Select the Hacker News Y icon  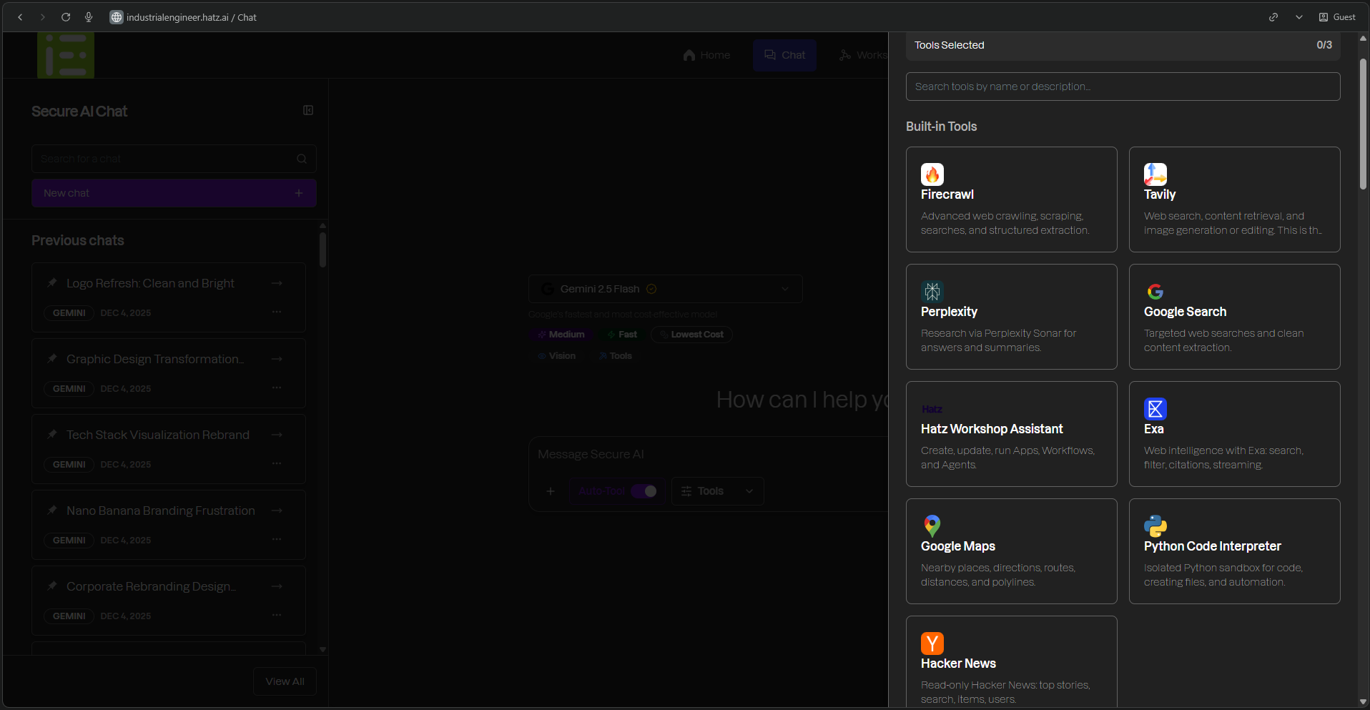932,644
